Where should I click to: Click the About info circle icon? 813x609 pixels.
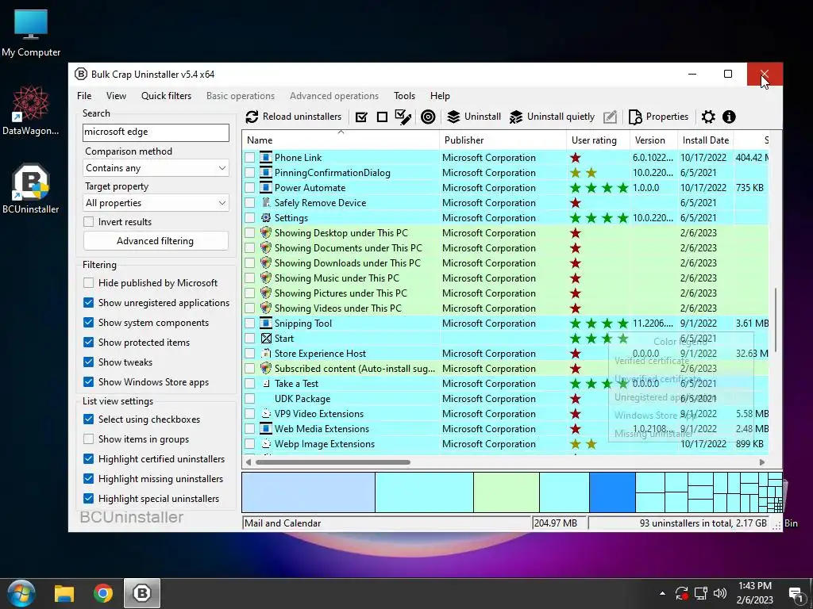(729, 117)
